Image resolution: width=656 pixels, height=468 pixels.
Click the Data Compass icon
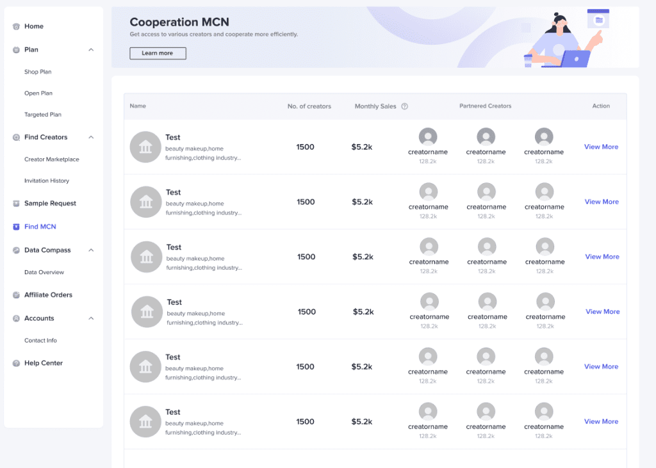[16, 250]
